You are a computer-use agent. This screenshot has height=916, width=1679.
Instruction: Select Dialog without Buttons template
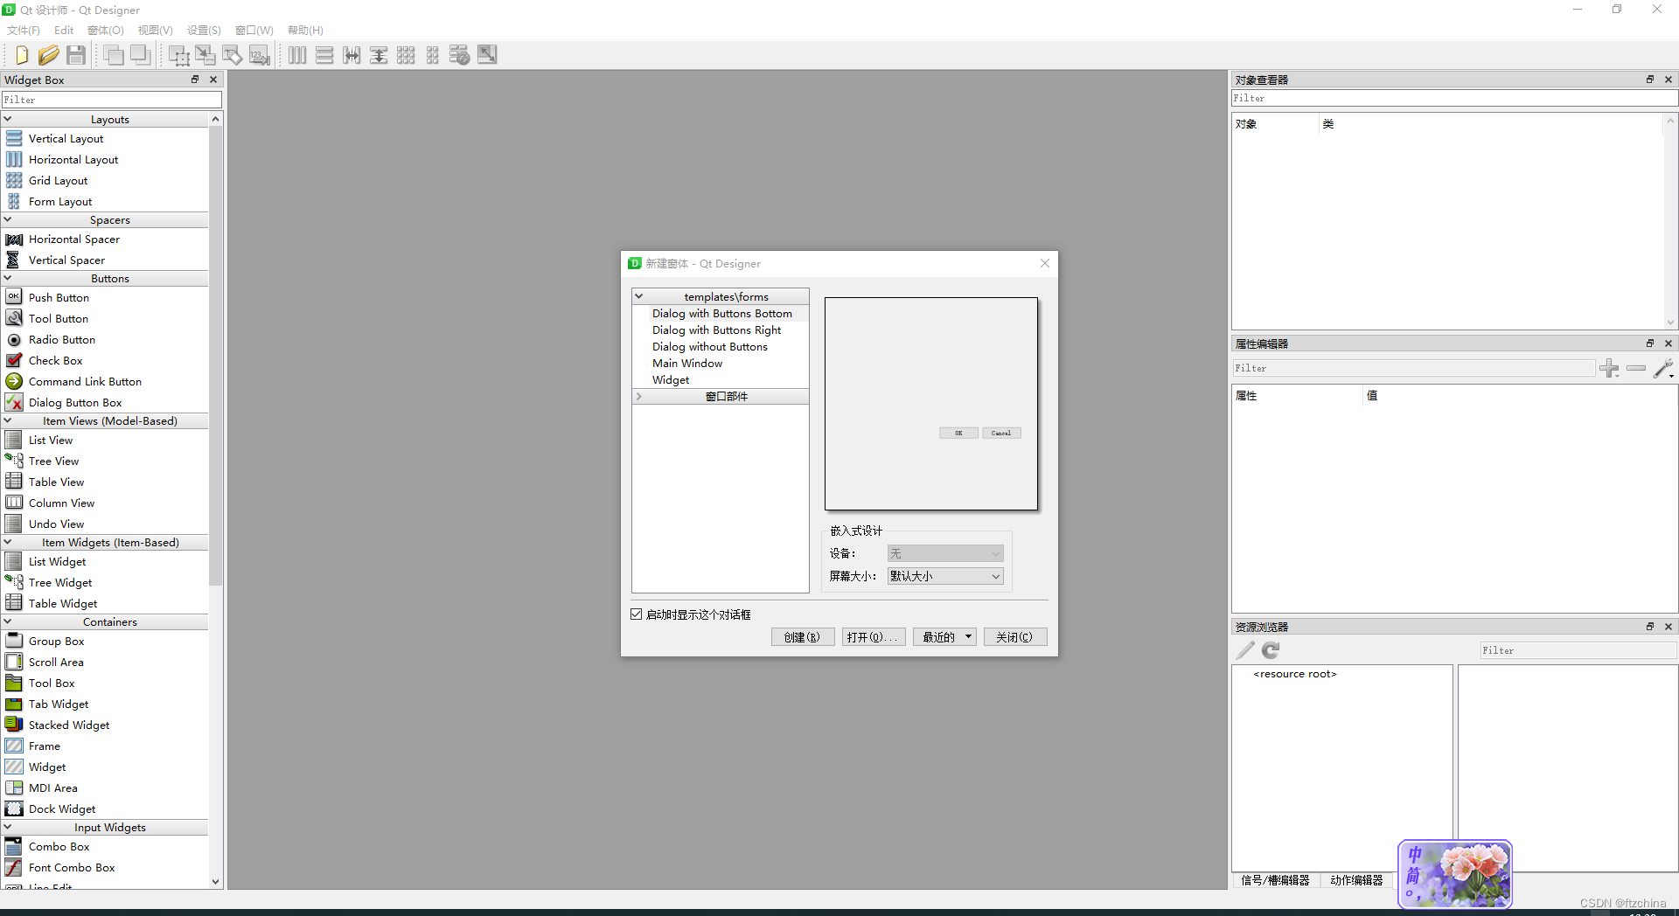tap(709, 346)
